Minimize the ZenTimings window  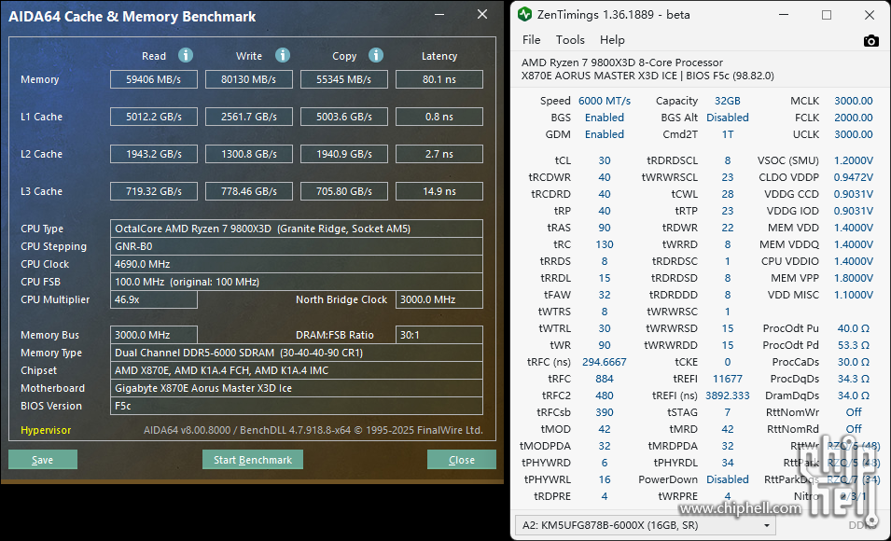(x=785, y=15)
